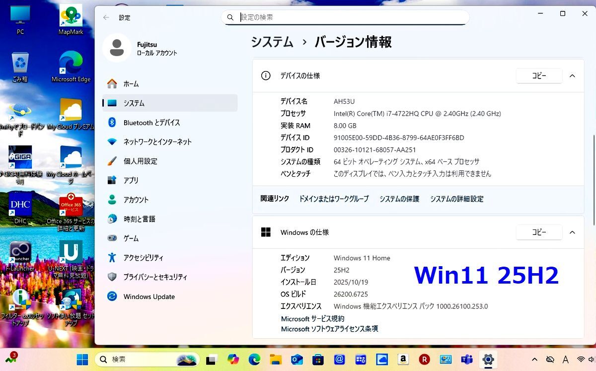Click コピー for the device specifications

coord(539,75)
